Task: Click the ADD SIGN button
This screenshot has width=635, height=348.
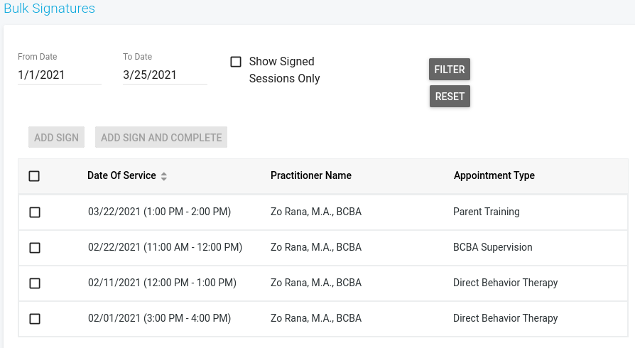Action: point(57,137)
